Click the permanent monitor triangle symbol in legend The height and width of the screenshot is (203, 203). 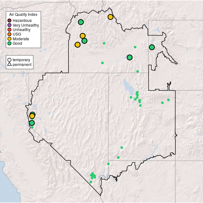10,64
